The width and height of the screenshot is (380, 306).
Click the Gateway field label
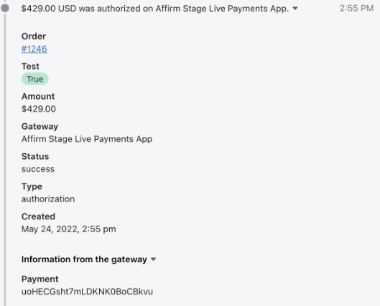[x=40, y=127]
